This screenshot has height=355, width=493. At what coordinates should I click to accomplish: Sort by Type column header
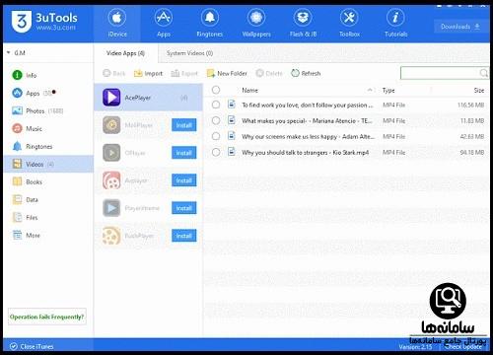coord(388,90)
